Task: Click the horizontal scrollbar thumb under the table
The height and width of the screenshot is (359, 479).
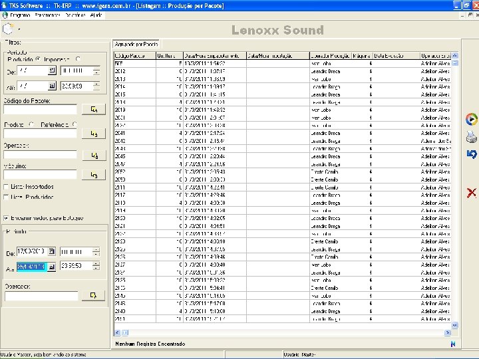Action: pos(125,332)
